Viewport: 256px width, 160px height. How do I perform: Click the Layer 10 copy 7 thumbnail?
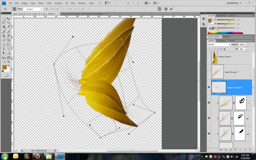[x=218, y=72]
